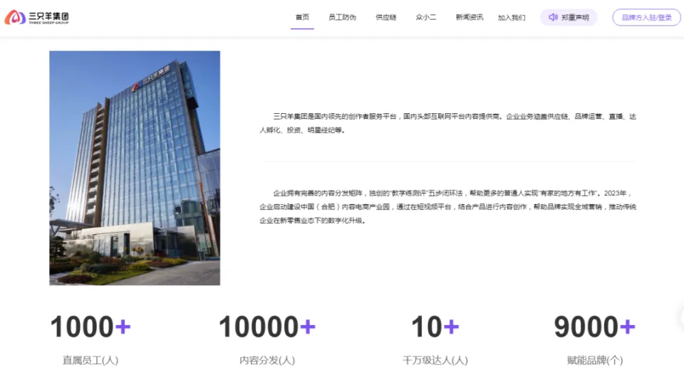Viewport: 684px width, 370px height.
Task: Open the 首页 menu item
Action: (302, 17)
